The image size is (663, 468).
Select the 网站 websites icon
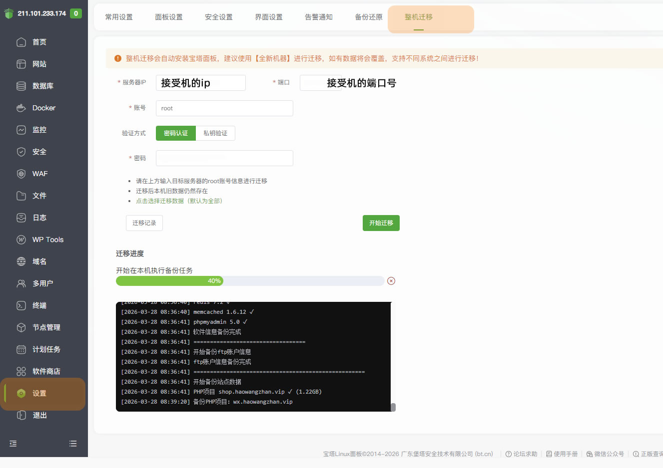(x=21, y=64)
